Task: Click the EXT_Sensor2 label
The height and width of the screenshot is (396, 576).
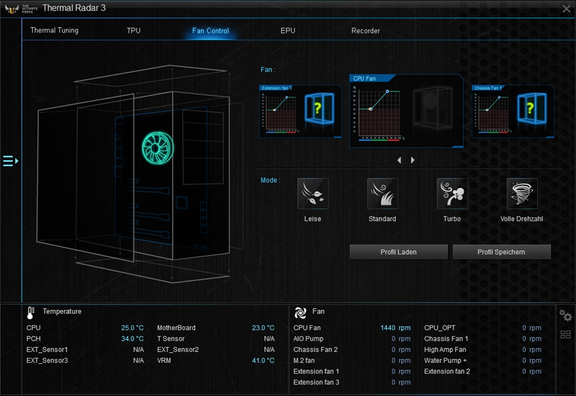Action: click(178, 349)
